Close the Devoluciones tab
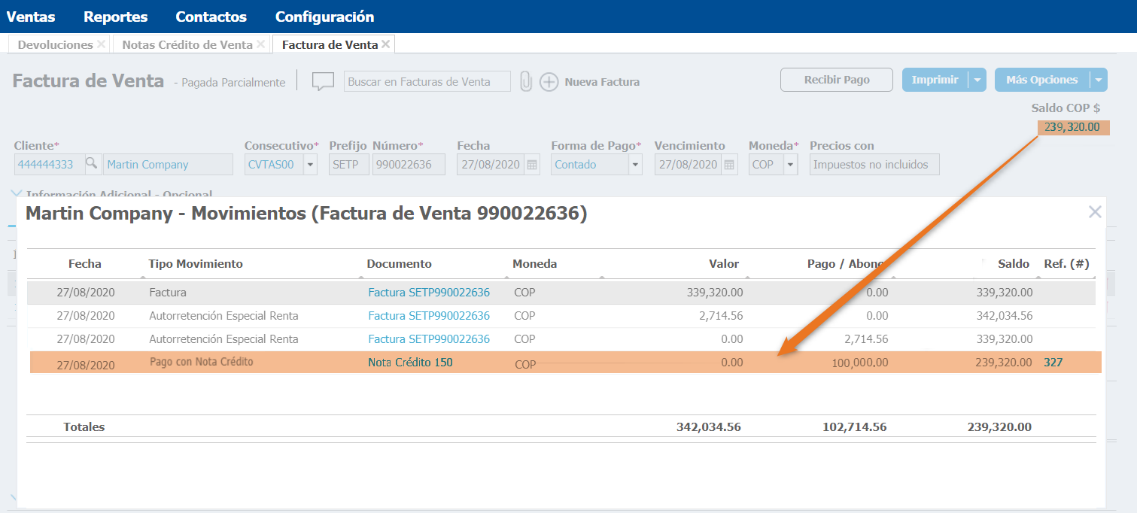Viewport: 1137px width, 513px height. tap(102, 44)
